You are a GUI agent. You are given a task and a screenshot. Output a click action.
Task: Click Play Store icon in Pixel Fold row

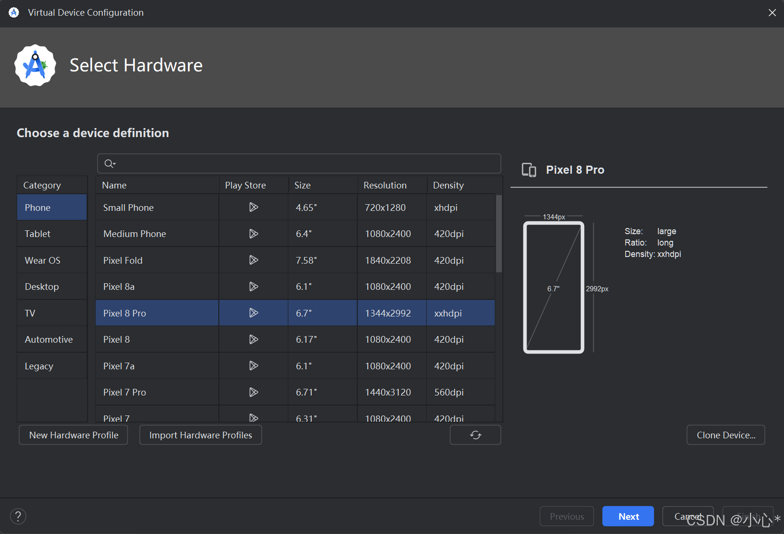click(254, 260)
